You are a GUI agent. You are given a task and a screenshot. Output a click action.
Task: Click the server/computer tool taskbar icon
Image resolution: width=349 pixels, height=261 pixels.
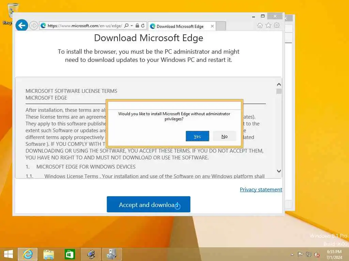(x=112, y=254)
